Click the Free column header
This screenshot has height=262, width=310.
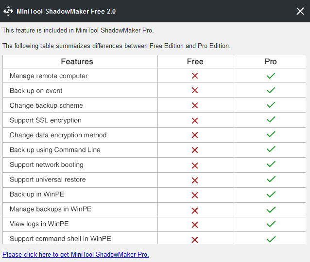click(195, 62)
